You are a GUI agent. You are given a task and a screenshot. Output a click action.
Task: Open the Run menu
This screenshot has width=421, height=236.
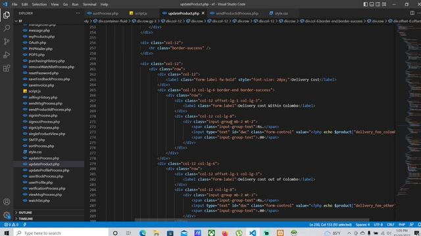[75, 5]
